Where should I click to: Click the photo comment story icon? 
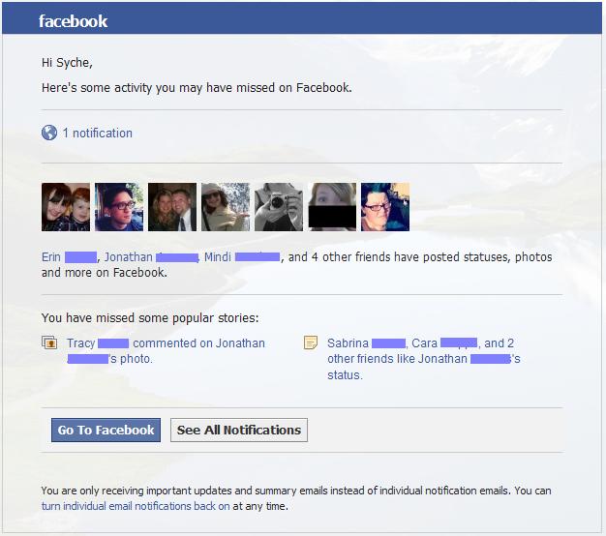pos(49,342)
